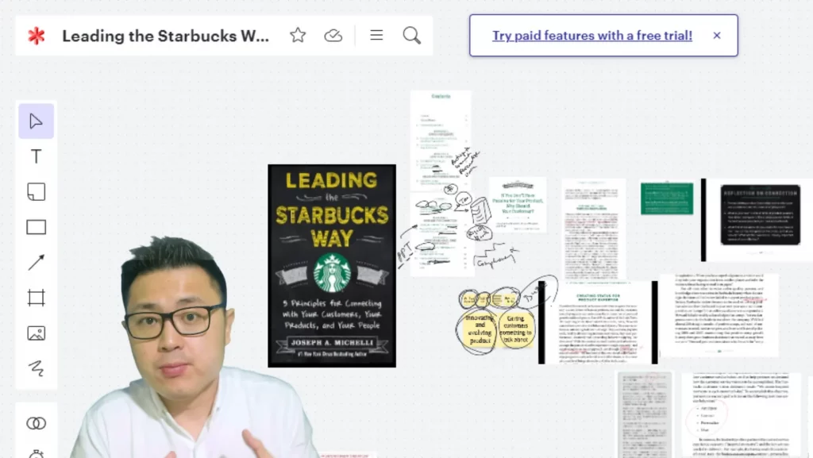The height and width of the screenshot is (458, 813).
Task: Click the 'Getting customers connecting' yellow sticky note
Action: click(x=516, y=329)
